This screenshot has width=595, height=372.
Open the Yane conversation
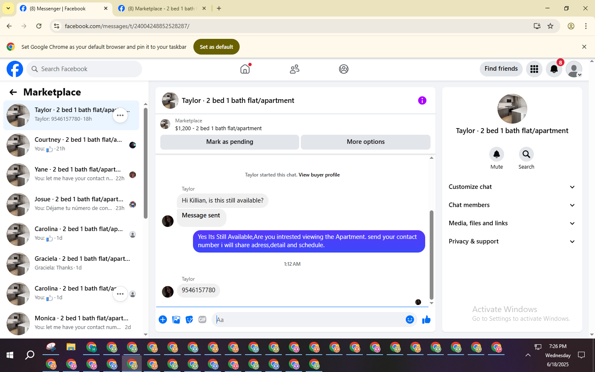pos(71,175)
